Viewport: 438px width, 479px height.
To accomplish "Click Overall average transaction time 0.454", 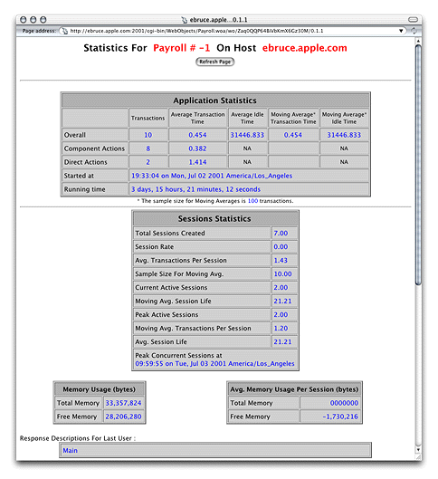I will click(x=197, y=135).
